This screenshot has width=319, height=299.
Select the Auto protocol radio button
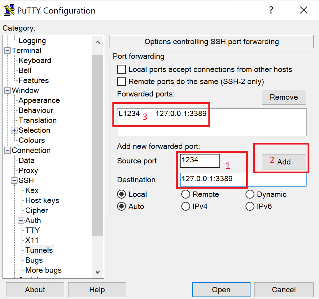coord(121,206)
